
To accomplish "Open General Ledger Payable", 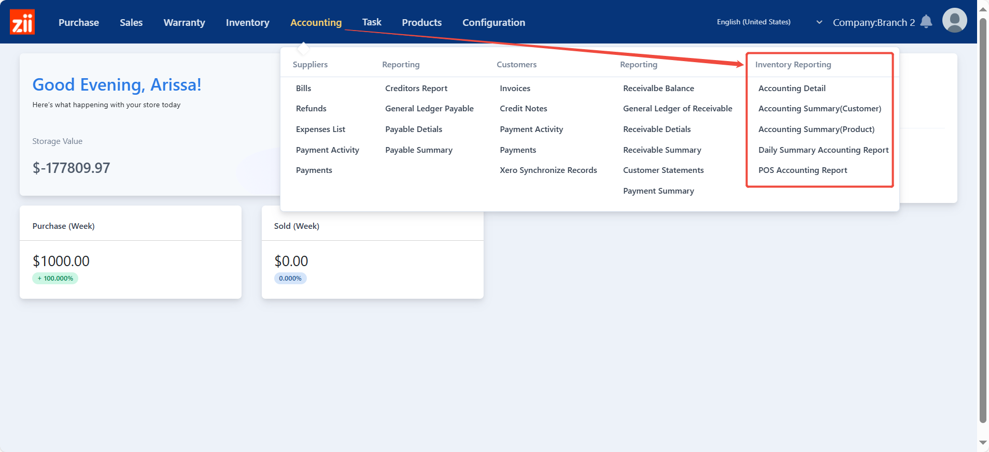I will pos(430,108).
